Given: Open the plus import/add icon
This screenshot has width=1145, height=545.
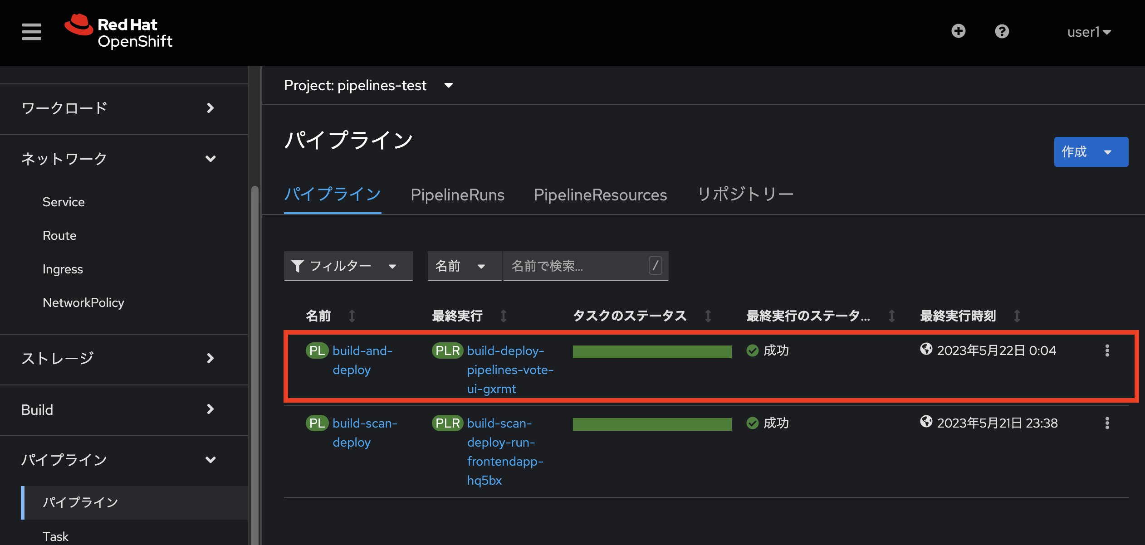Looking at the screenshot, I should (958, 31).
